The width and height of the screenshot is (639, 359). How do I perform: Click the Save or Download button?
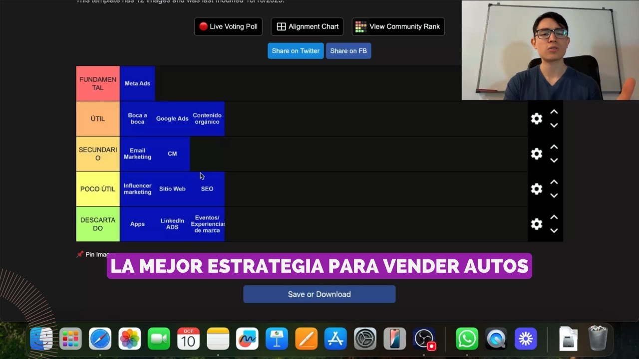click(319, 294)
